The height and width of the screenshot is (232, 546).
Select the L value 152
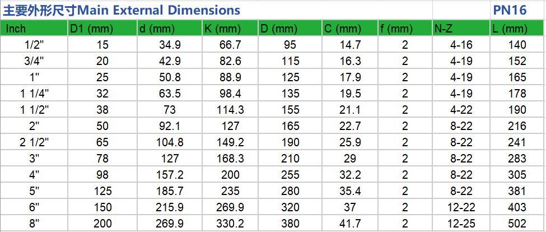(x=517, y=61)
